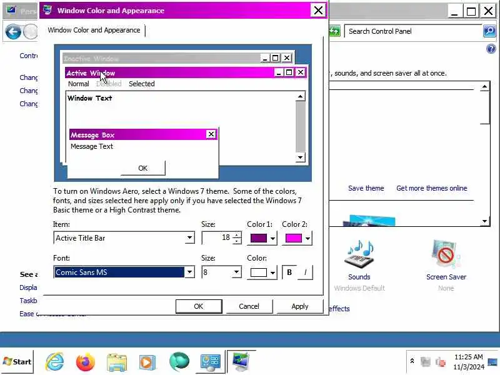Open the Control Panel taskbar icon
Viewport: 500px width, 375px height.
click(x=210, y=362)
